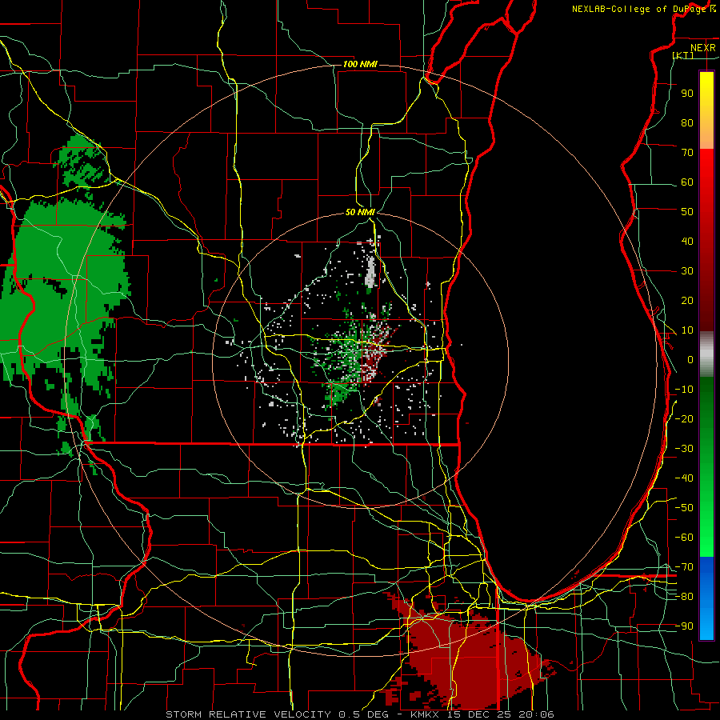Screen dimensions: 720x720
Task: Click the gray clutter blob north of radar
Action: (x=370, y=274)
